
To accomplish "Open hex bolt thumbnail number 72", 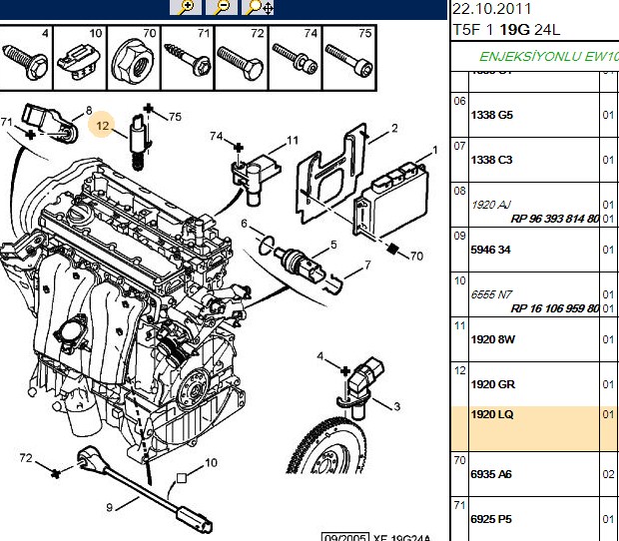I will tap(242, 58).
